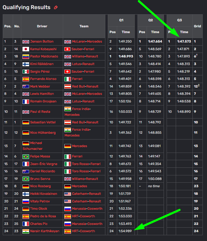
Task: Follow the Williams-Renault link in Maldonado's row
Action: click(x=85, y=57)
